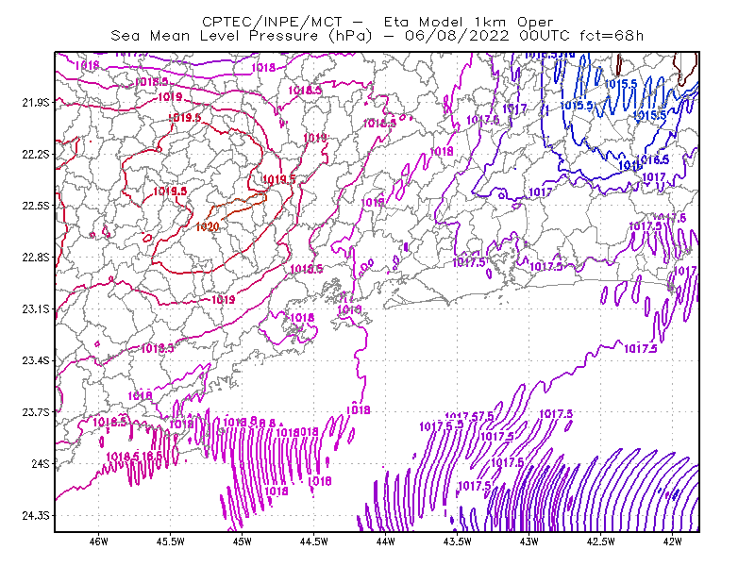This screenshot has height=583, width=755.
Task: Click the title line 'CPTEC/INPE/MCT - Eta Model 1km Oper'
Action: 377,22
